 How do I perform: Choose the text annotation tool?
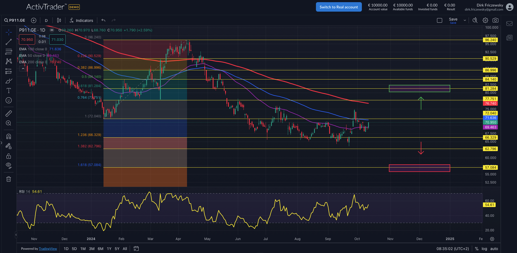(x=9, y=91)
